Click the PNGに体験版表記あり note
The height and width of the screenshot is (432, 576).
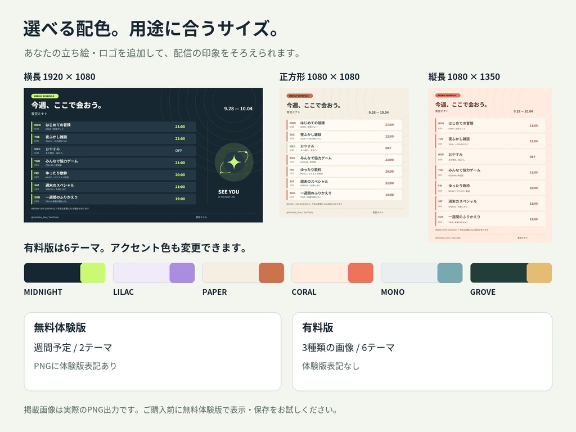(x=75, y=366)
